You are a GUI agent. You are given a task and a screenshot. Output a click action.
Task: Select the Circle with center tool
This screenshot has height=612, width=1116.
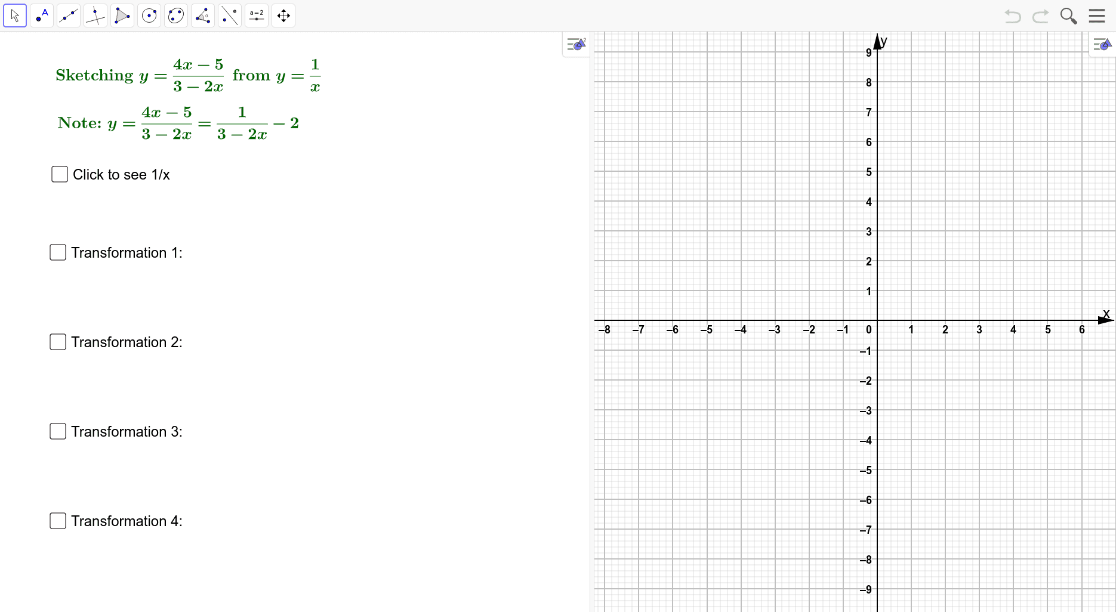click(x=149, y=16)
